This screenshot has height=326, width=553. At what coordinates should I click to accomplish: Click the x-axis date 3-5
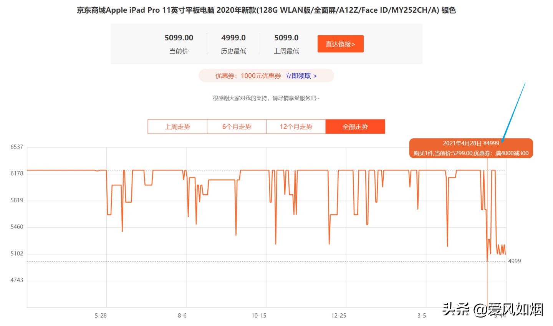click(422, 316)
